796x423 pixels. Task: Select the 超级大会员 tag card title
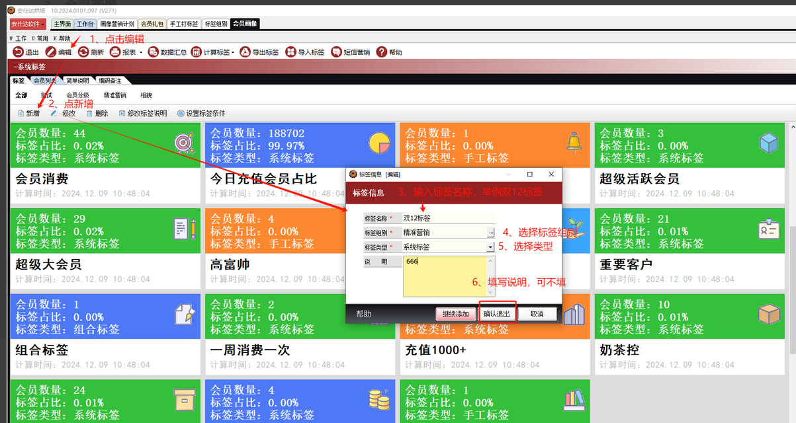pyautogui.click(x=48, y=264)
